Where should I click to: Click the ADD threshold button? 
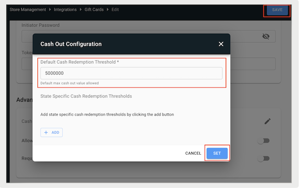pyautogui.click(x=51, y=132)
